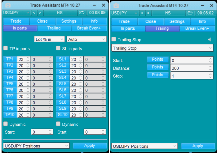Switch to Settings tab in left panel
Screen dimensions: 217x153
(x=69, y=21)
